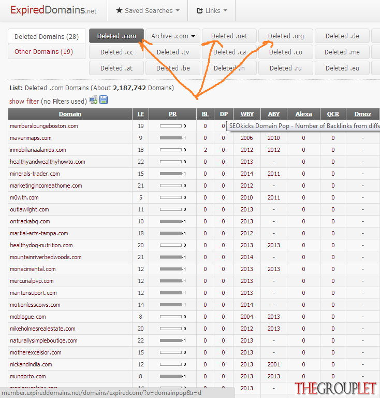Open domain nickandindia.com

click(31, 364)
